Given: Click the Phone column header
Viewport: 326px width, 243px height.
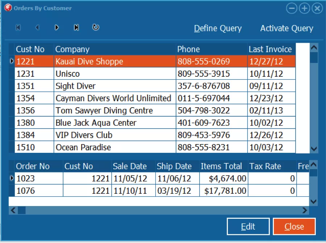Looking at the screenshot, I should click(212, 49).
